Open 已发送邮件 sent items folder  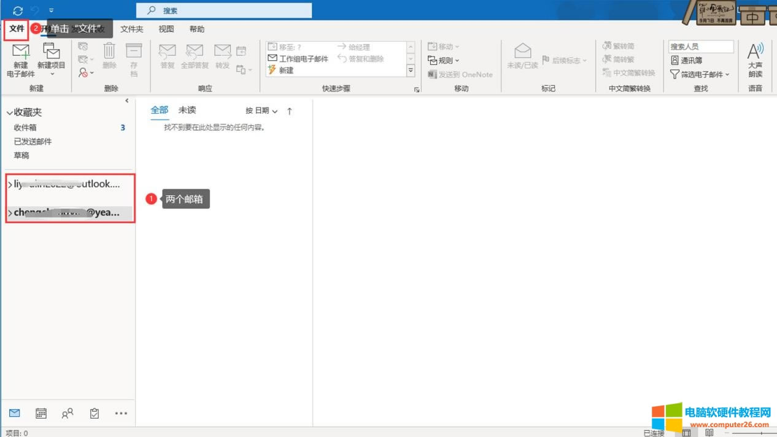click(x=33, y=141)
